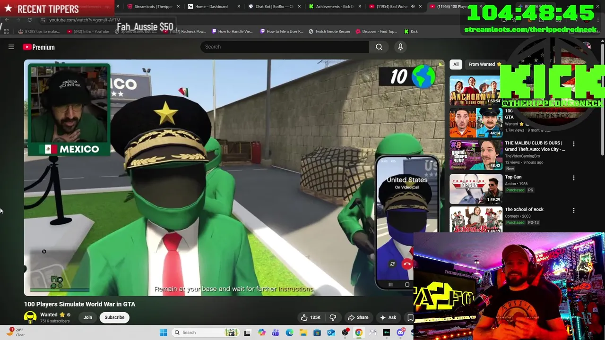Open the Anchorman 2 video thumbnail

tap(475, 90)
